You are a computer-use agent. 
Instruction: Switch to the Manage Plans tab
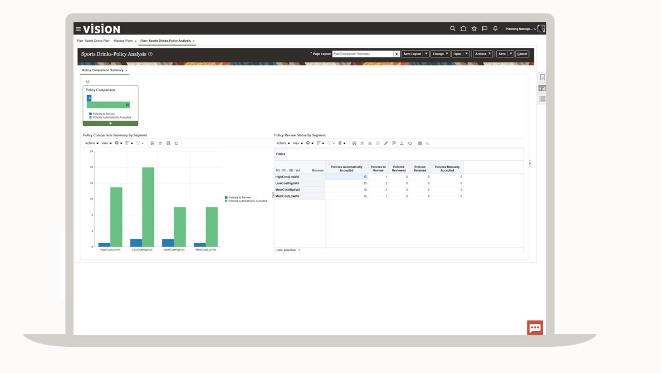tap(124, 41)
